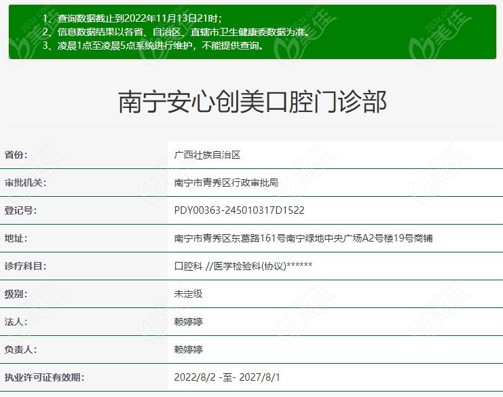The image size is (503, 397).
Task: Click the name 赖婷婷 in the 负责人 row
Action: pos(188,349)
